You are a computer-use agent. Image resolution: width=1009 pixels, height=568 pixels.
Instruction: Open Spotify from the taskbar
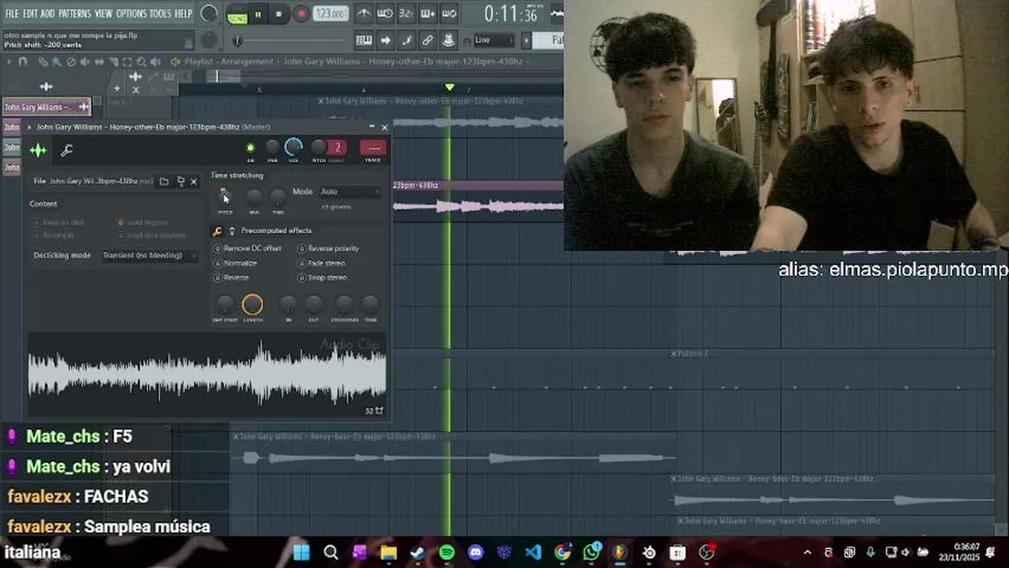click(x=447, y=552)
